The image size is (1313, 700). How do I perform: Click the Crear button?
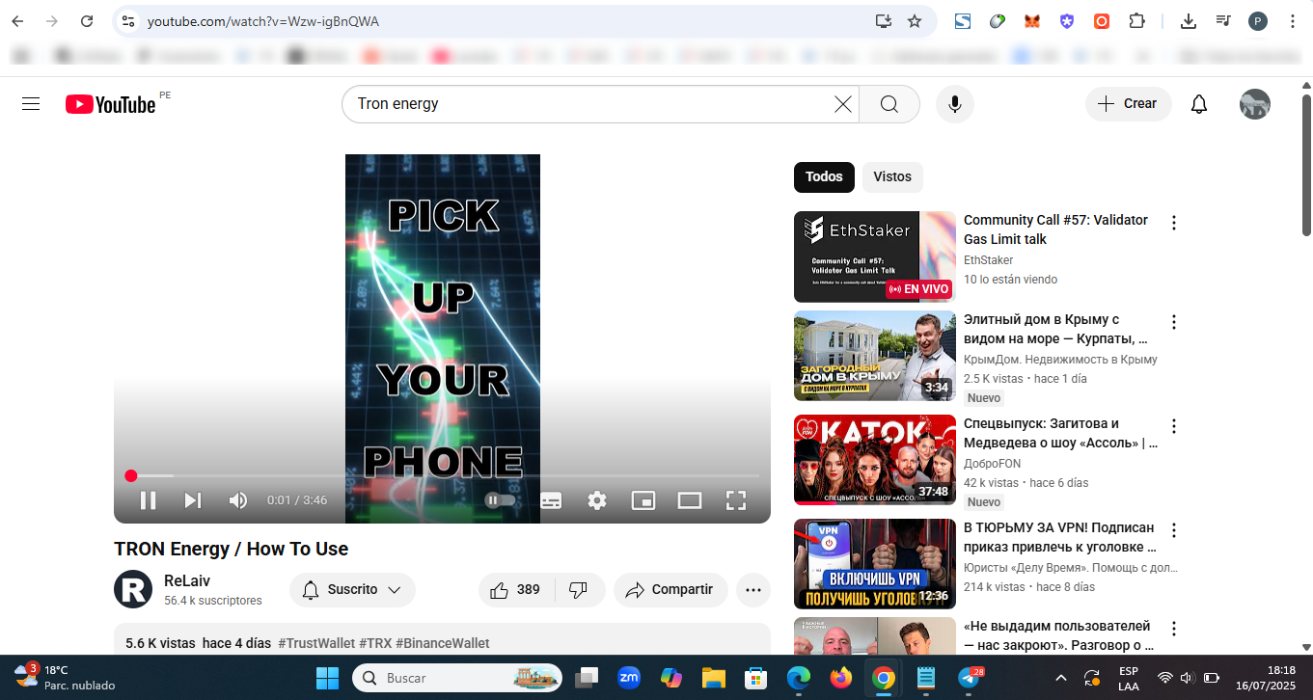(x=1129, y=104)
